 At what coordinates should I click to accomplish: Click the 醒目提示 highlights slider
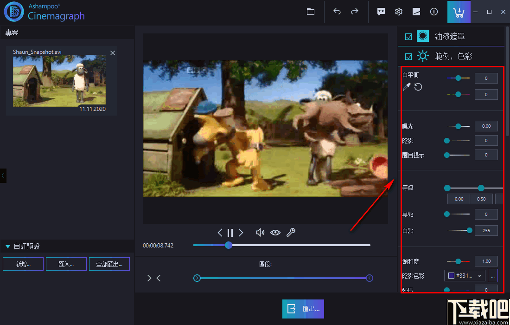(x=457, y=156)
